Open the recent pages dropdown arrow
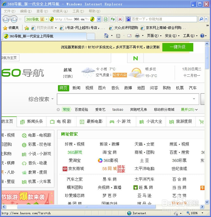 click(20, 19)
